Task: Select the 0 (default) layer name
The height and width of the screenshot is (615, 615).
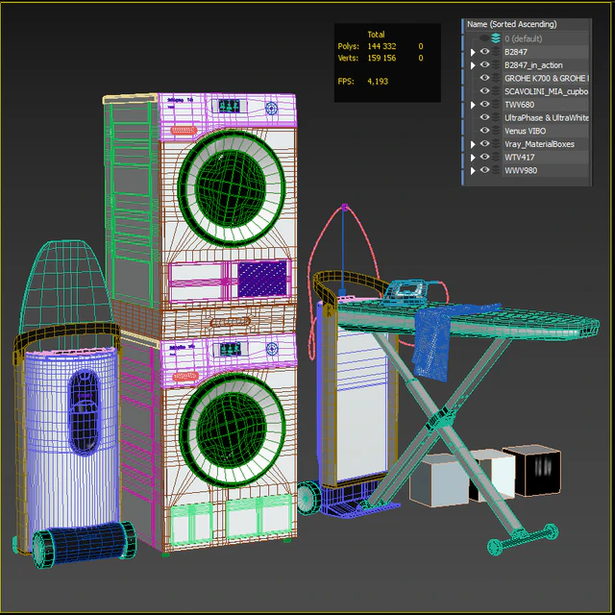Action: [x=523, y=38]
